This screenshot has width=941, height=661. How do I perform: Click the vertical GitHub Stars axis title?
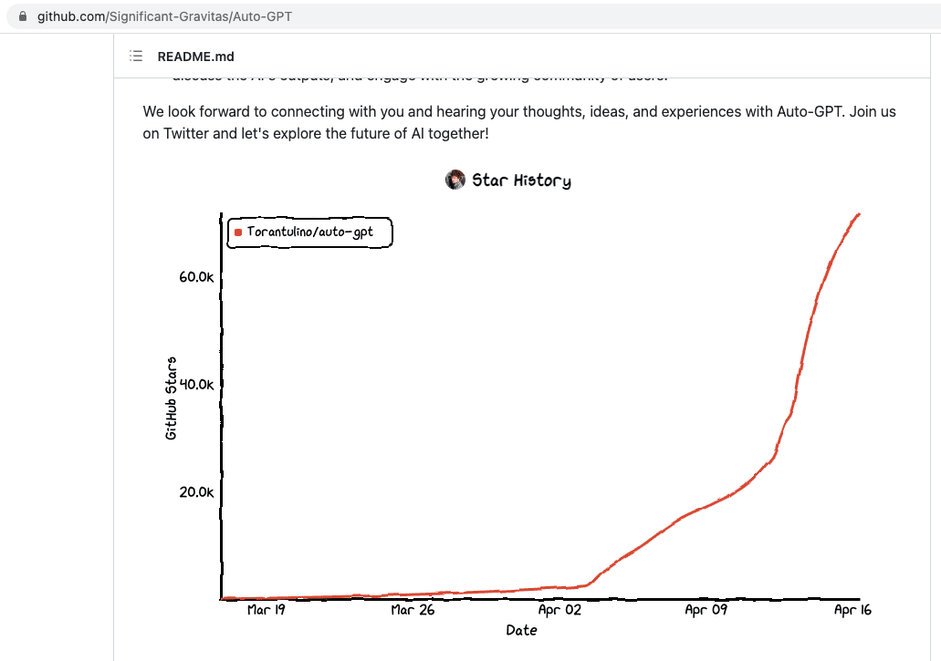172,398
